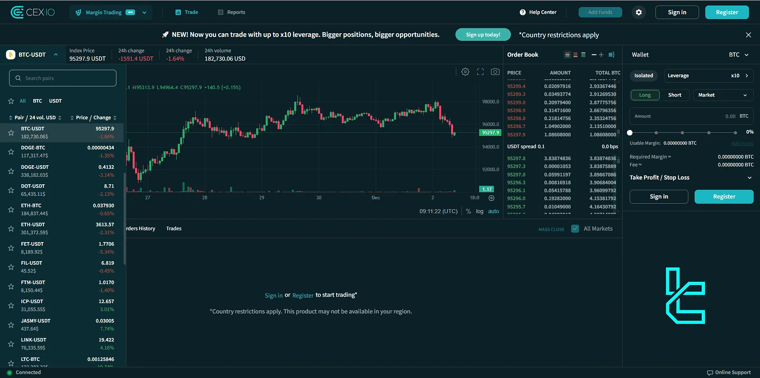Click Sign up today! banner button
Screen dimensions: 760x378
point(483,34)
